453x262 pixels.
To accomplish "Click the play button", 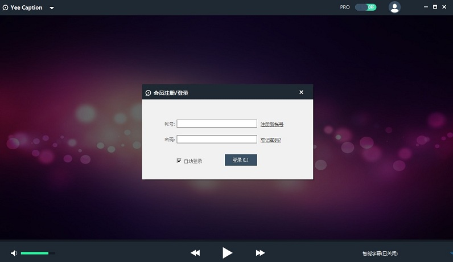I will click(x=228, y=253).
